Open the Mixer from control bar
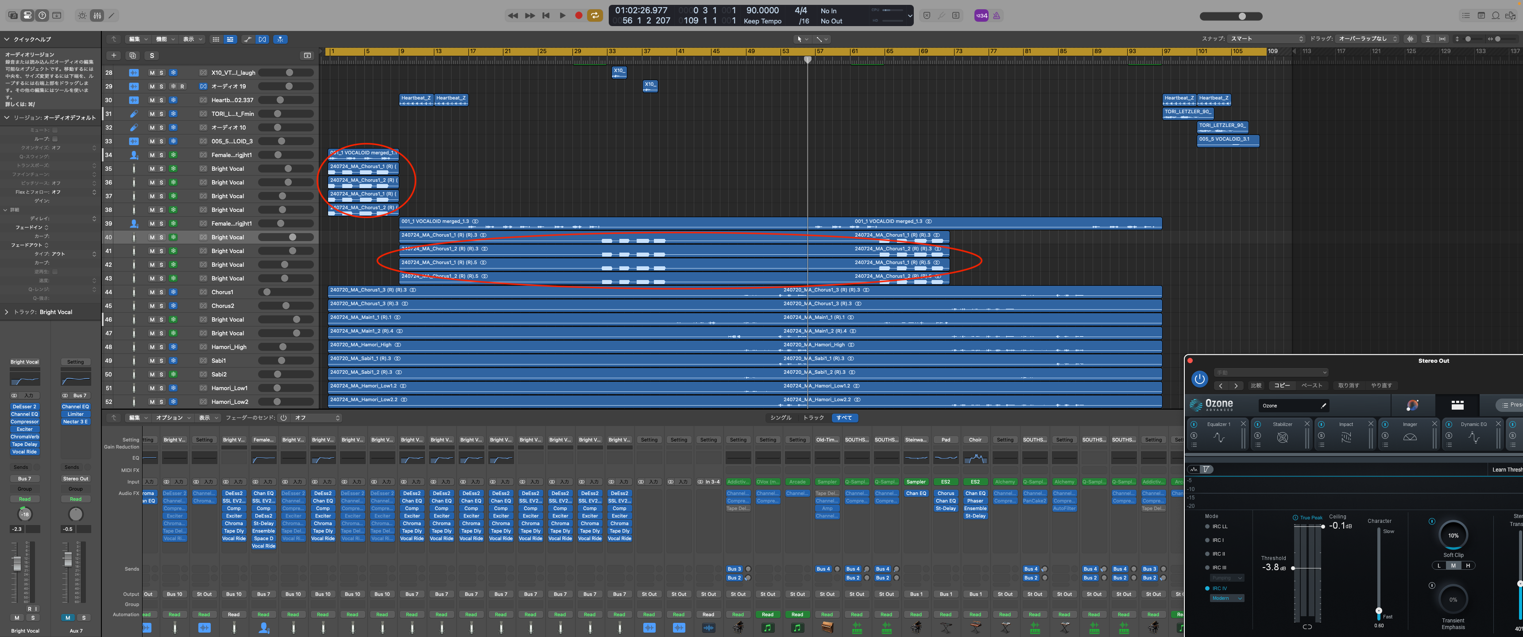The width and height of the screenshot is (1523, 637). pos(97,15)
